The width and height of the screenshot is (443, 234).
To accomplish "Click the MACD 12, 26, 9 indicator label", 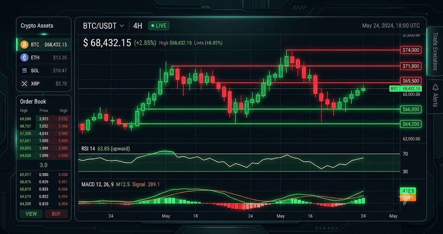I will [97, 185].
